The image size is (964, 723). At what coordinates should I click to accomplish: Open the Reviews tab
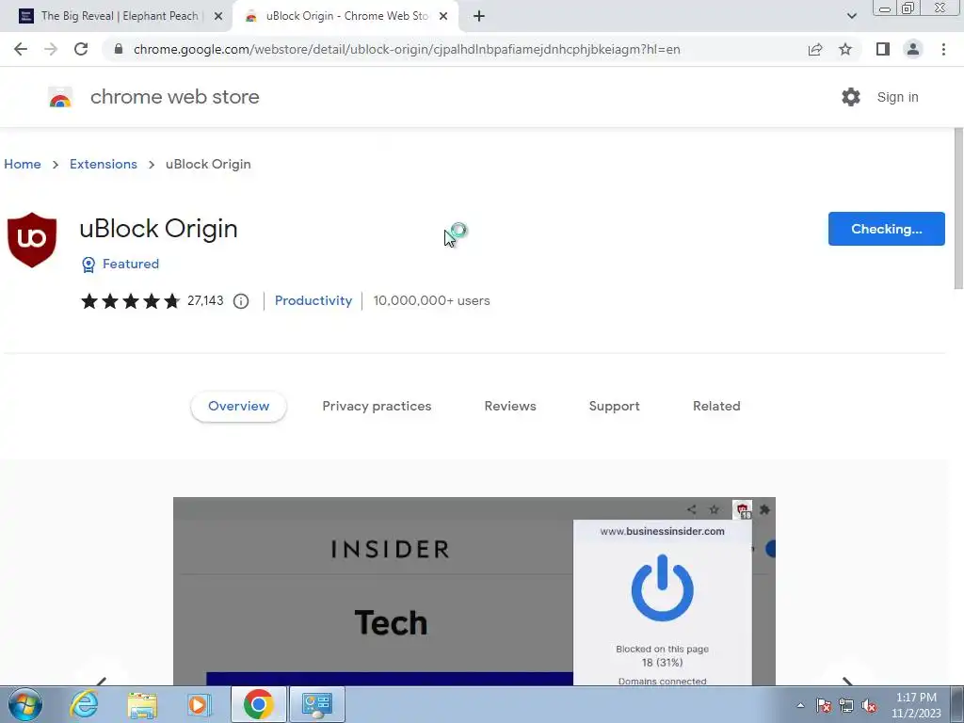tap(510, 406)
